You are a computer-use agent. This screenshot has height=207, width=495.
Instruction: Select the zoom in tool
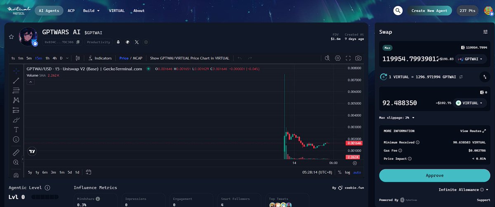point(16,163)
